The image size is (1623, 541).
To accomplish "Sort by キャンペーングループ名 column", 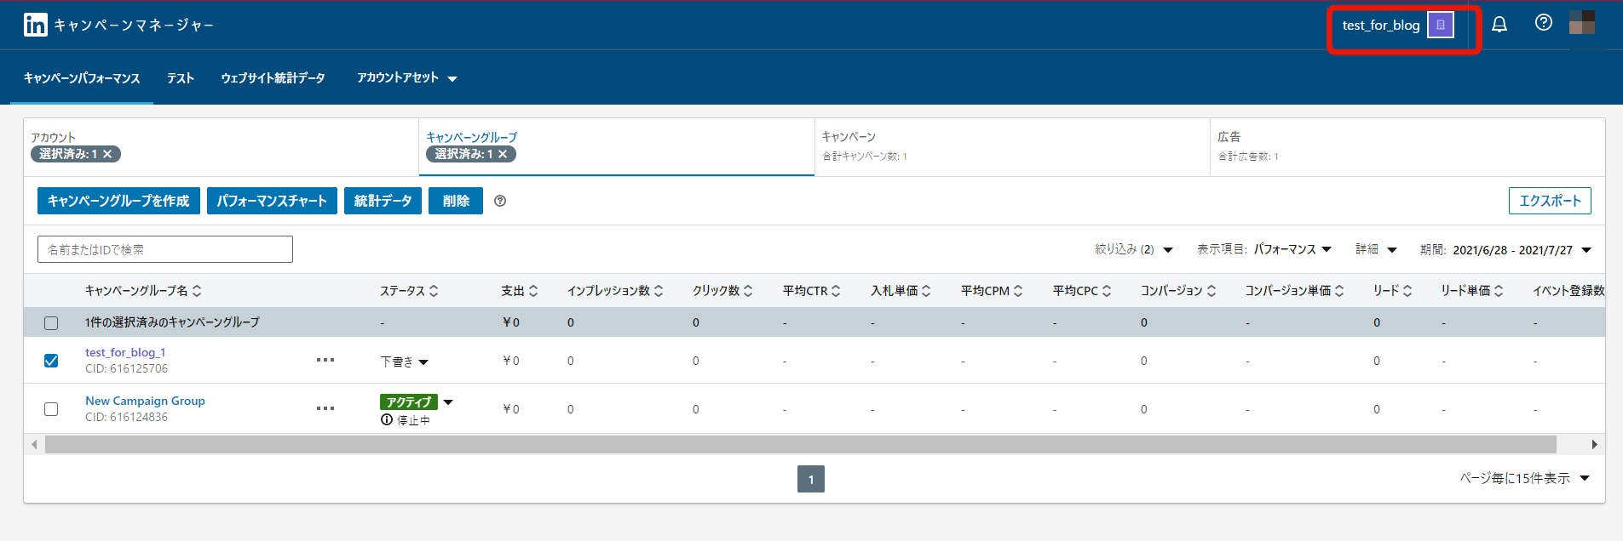I will [x=197, y=291].
